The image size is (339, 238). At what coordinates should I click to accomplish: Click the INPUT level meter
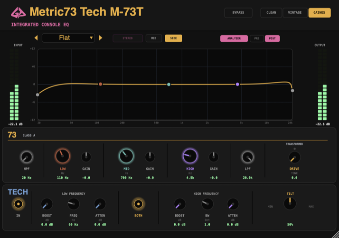(14, 85)
